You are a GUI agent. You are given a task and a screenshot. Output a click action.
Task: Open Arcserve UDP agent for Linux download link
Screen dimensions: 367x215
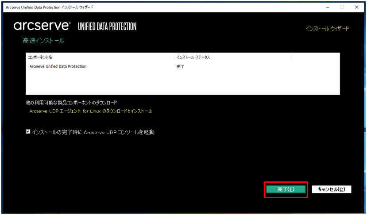pyautogui.click(x=91, y=111)
